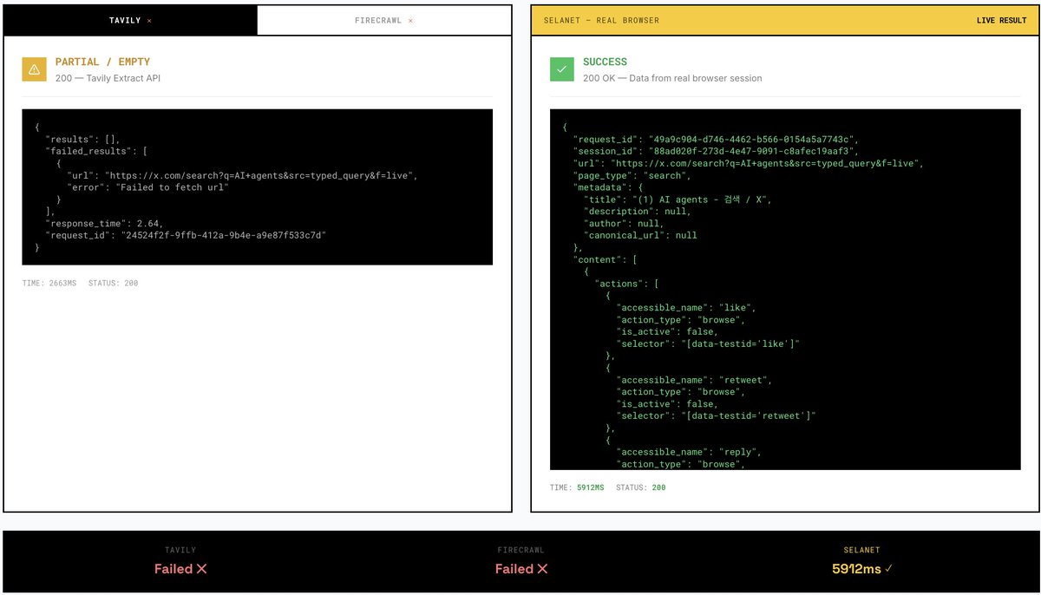Click the session_id 88ad020f line
This screenshot has height=595, width=1041.
(716, 151)
